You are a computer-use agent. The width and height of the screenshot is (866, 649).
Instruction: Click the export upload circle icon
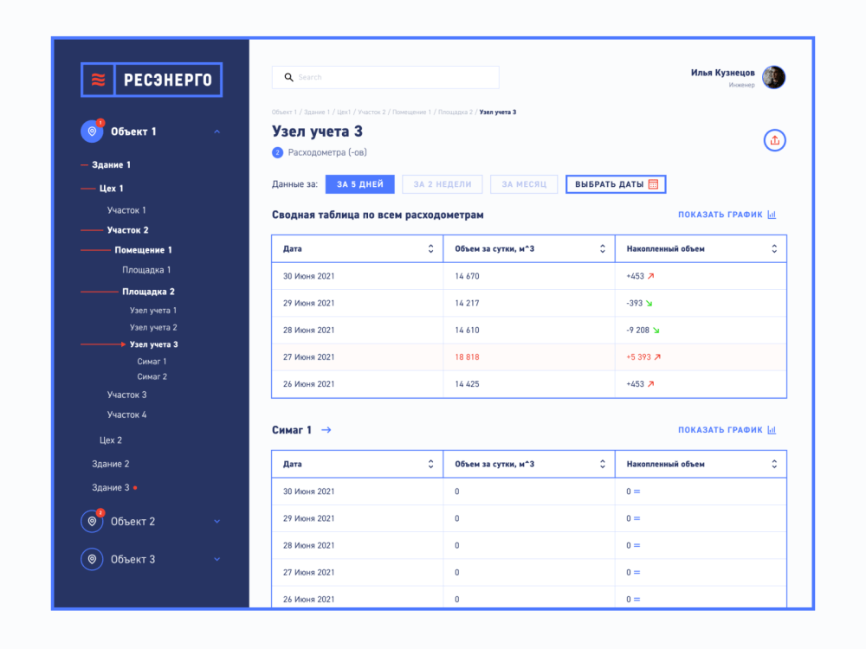click(774, 140)
